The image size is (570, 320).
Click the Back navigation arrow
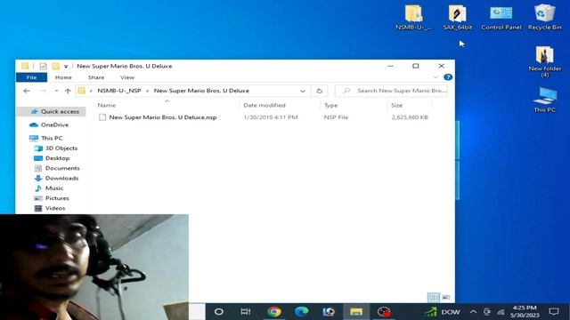tap(26, 91)
